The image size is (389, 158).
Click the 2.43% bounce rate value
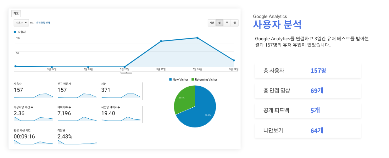click(x=65, y=137)
